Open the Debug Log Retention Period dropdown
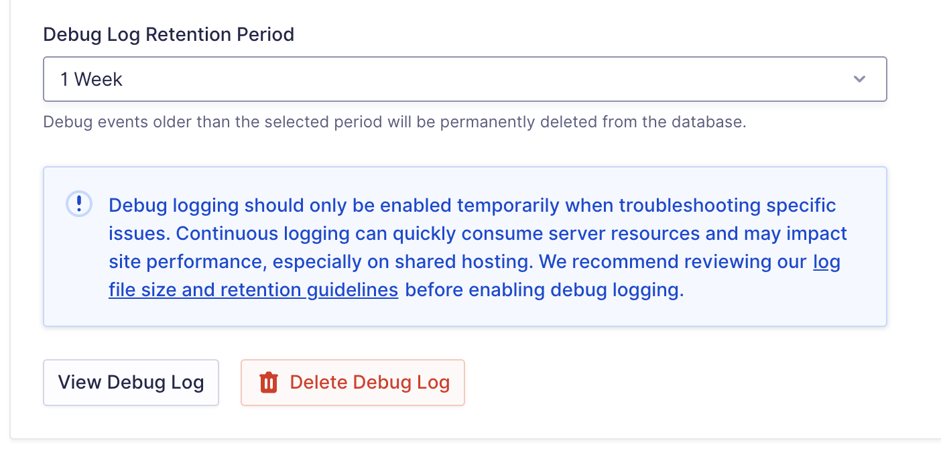This screenshot has width=941, height=457. point(464,79)
